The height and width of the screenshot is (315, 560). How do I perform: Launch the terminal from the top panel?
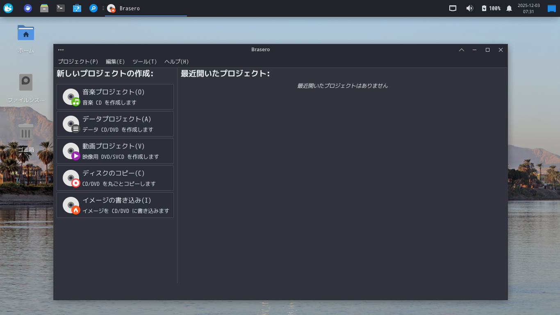coord(61,8)
